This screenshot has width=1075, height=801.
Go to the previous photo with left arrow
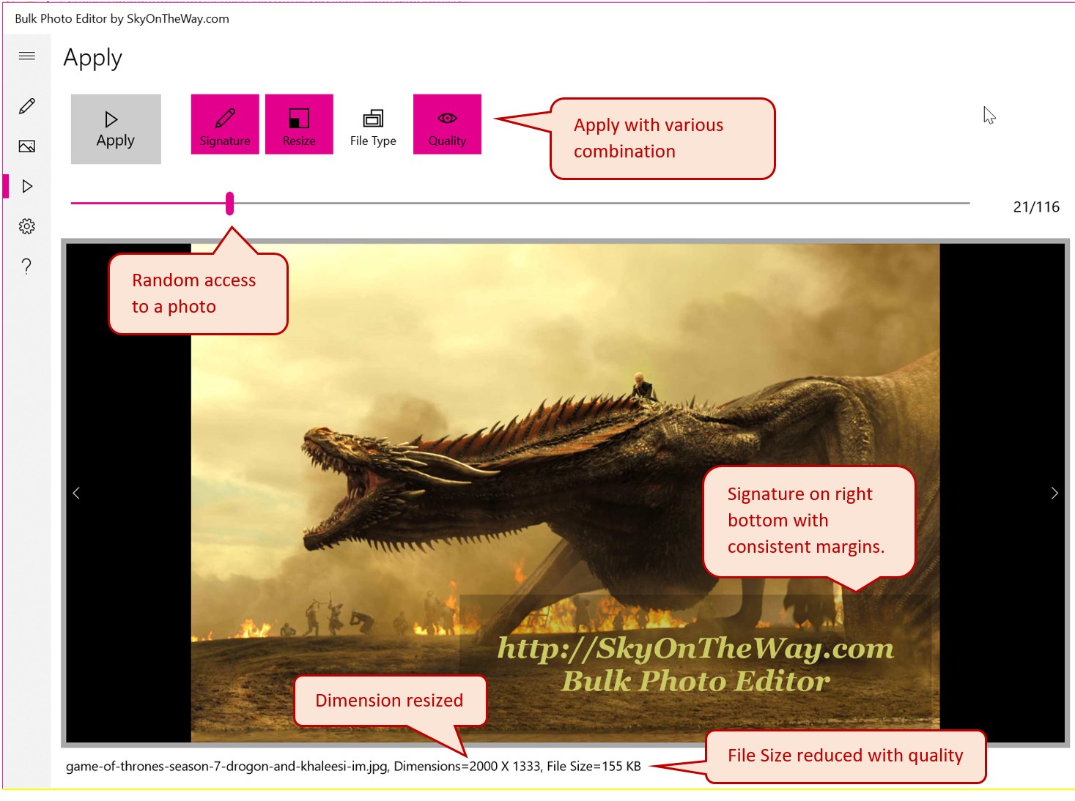[x=76, y=493]
